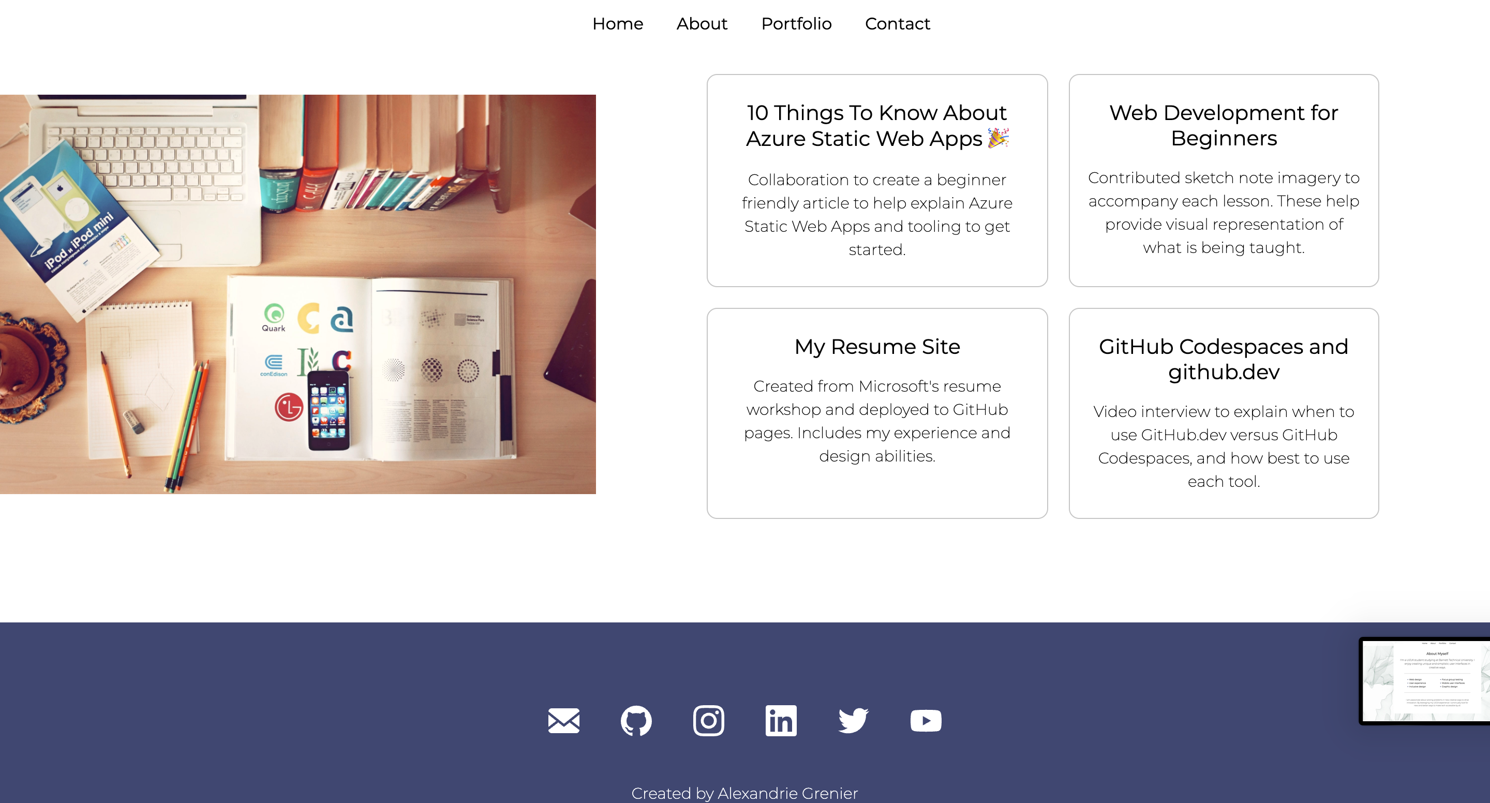Go to Home in navigation

click(617, 24)
